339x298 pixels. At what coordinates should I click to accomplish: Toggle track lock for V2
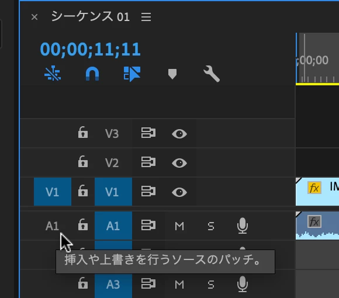coord(83,162)
